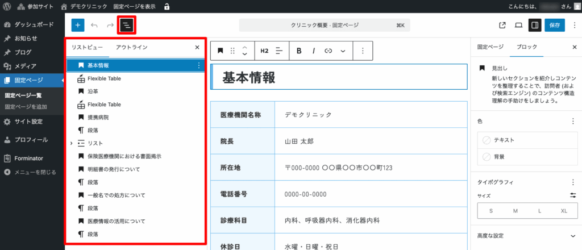Select 沿革 heading in list view
The image size is (582, 250).
(93, 91)
